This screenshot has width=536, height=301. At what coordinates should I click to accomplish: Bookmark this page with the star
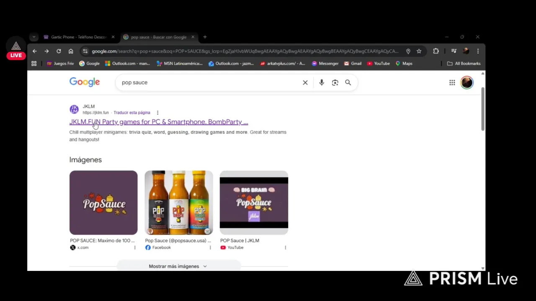point(419,51)
